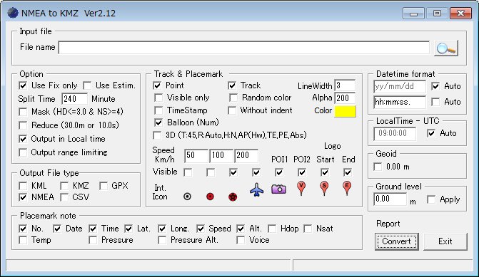Toggle Visible checkbox under speed 100
This screenshot has width=479, height=277.
point(211,173)
